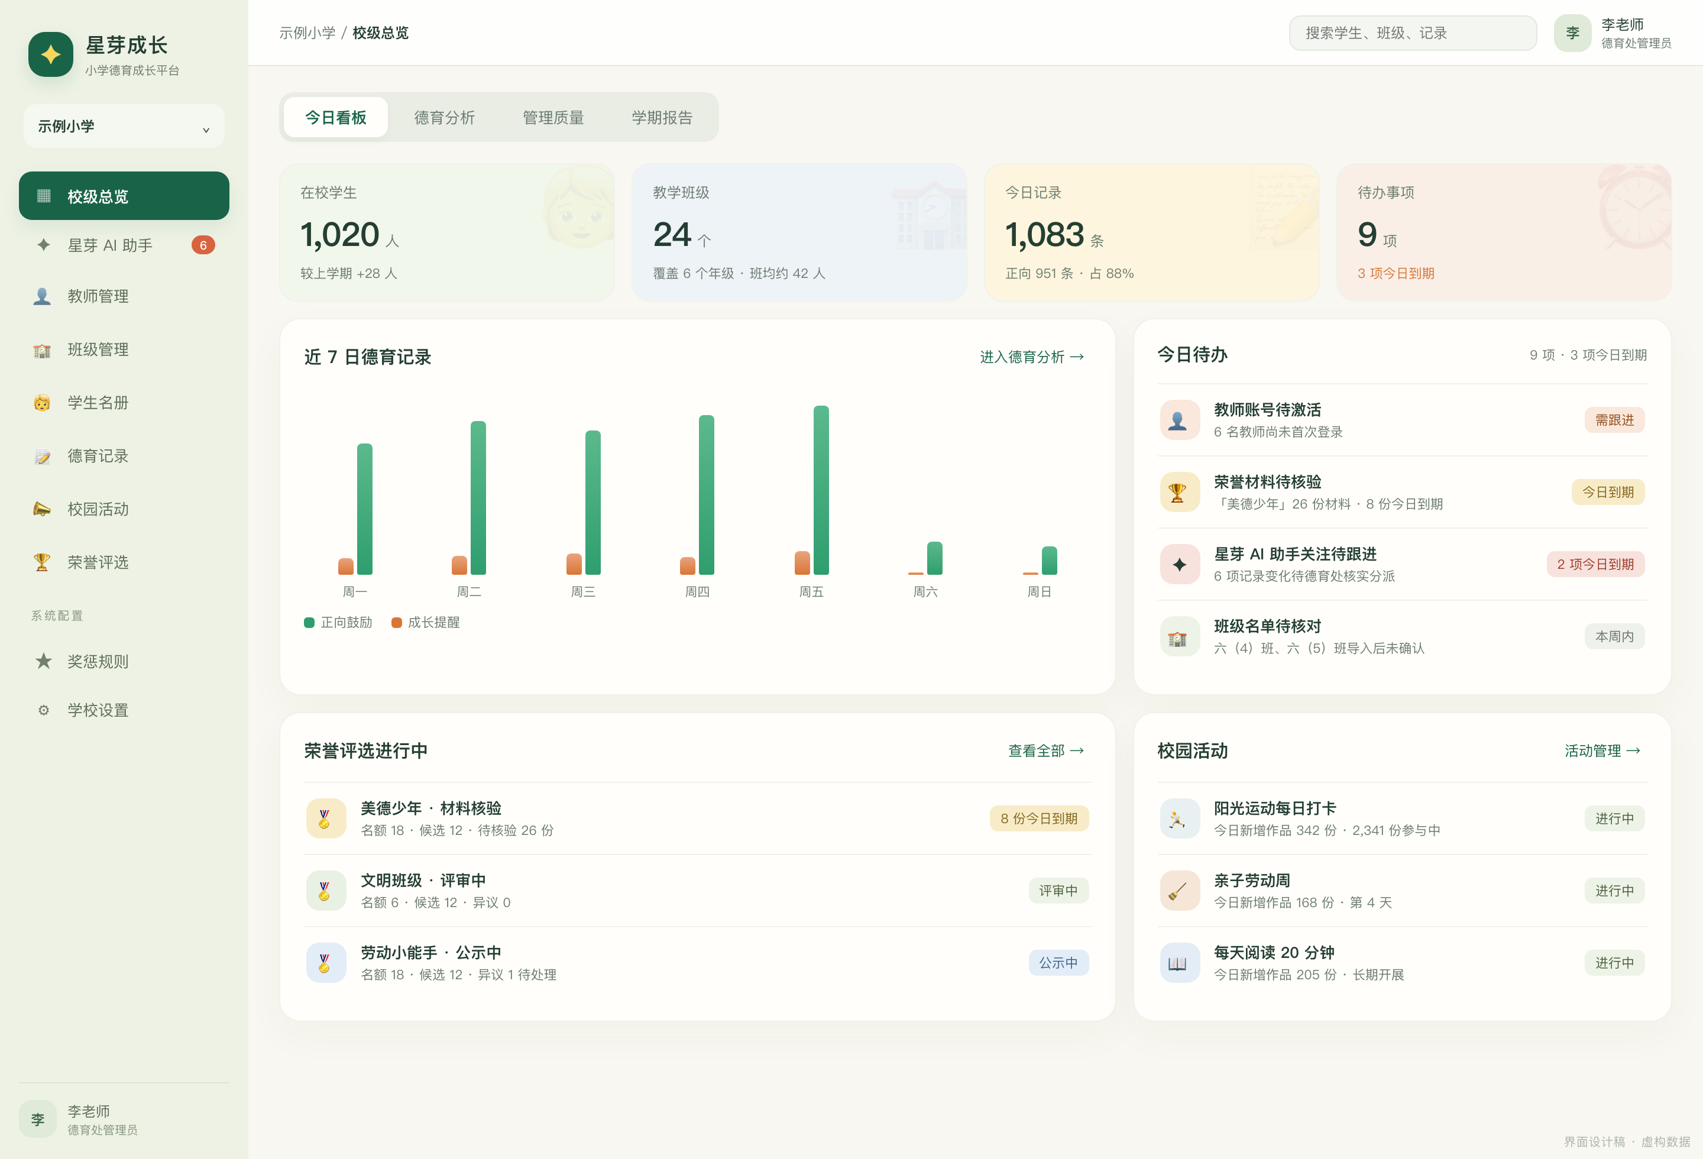Switch to the 管理质量 tab

pyautogui.click(x=553, y=117)
